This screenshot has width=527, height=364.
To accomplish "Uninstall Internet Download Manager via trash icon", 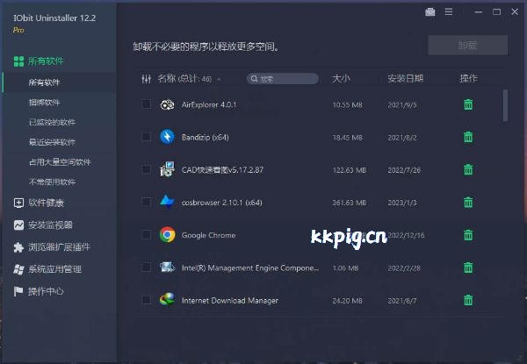I will [468, 300].
